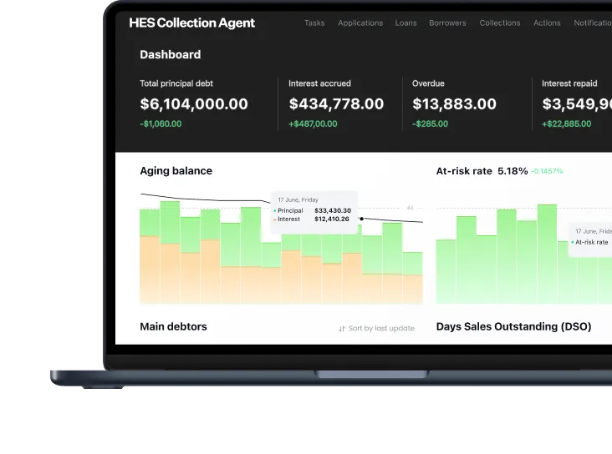The width and height of the screenshot is (612, 454).
Task: Click the black data point marker on trend line
Action: pos(361,219)
